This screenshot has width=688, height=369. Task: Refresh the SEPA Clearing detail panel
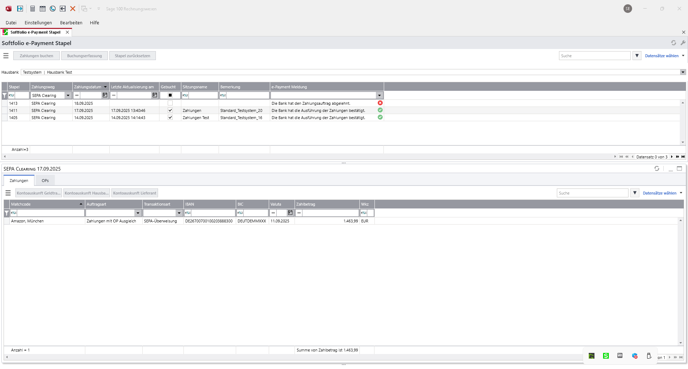coord(656,168)
